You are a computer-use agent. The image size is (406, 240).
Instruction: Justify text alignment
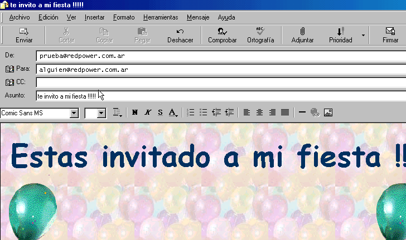[285, 112]
